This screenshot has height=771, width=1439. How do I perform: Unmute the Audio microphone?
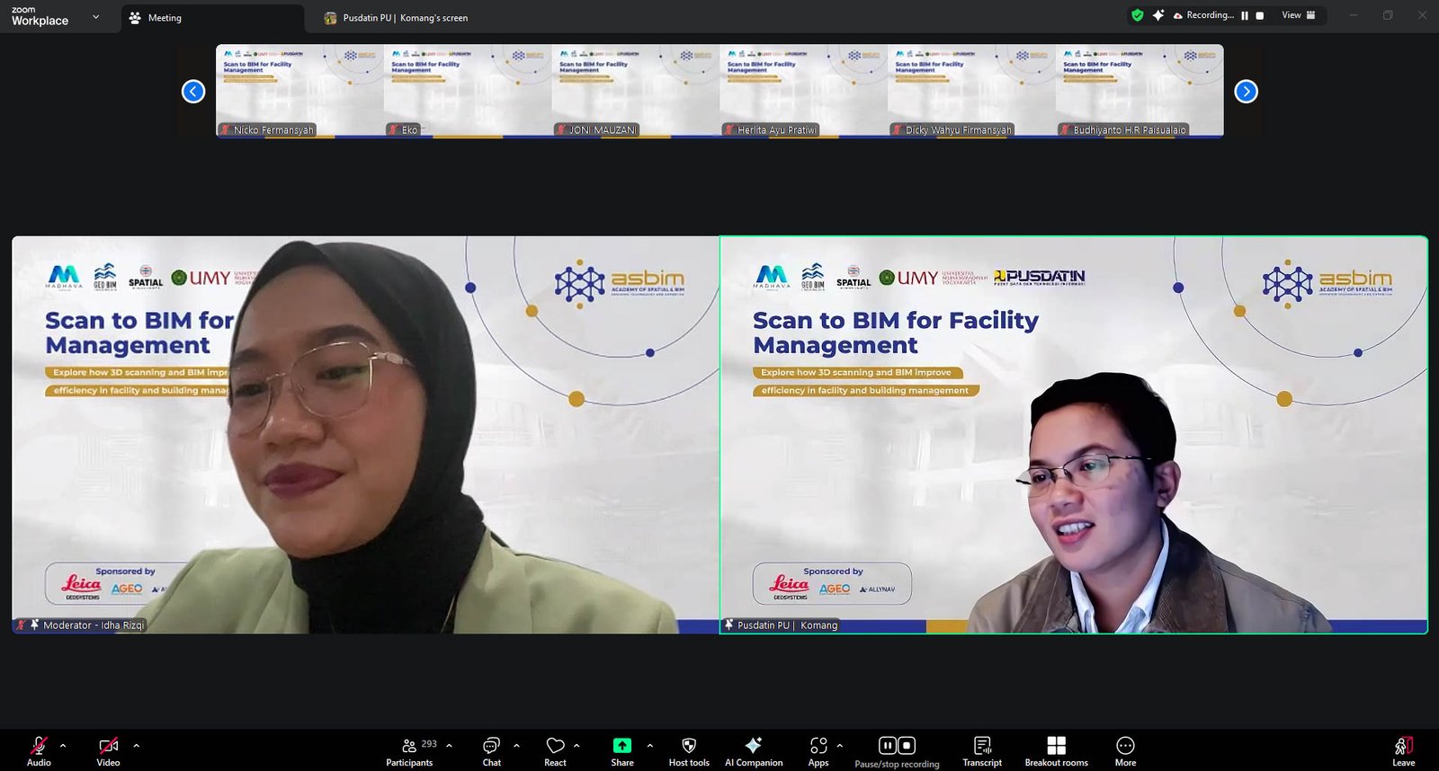(x=39, y=751)
